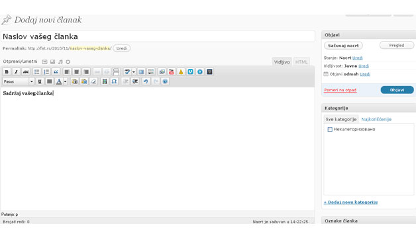
Task: Insert embedded media with film icon
Action: (x=105, y=81)
